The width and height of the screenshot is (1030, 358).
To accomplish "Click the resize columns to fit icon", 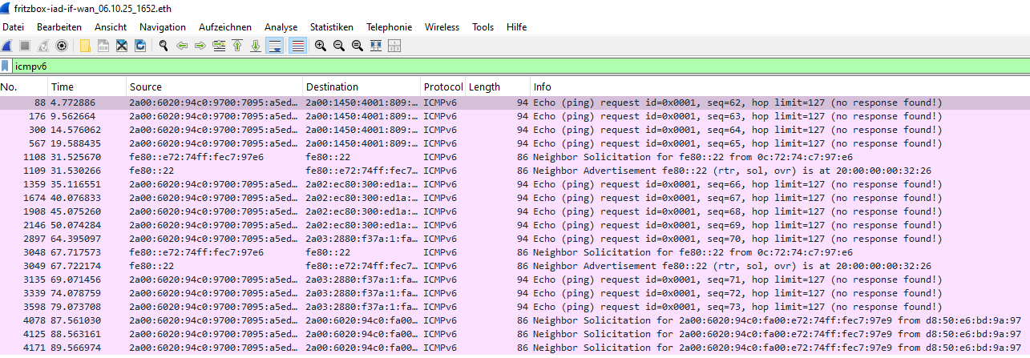I will 376,46.
